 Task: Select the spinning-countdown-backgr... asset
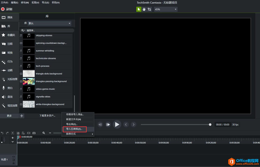[x=46, y=43]
